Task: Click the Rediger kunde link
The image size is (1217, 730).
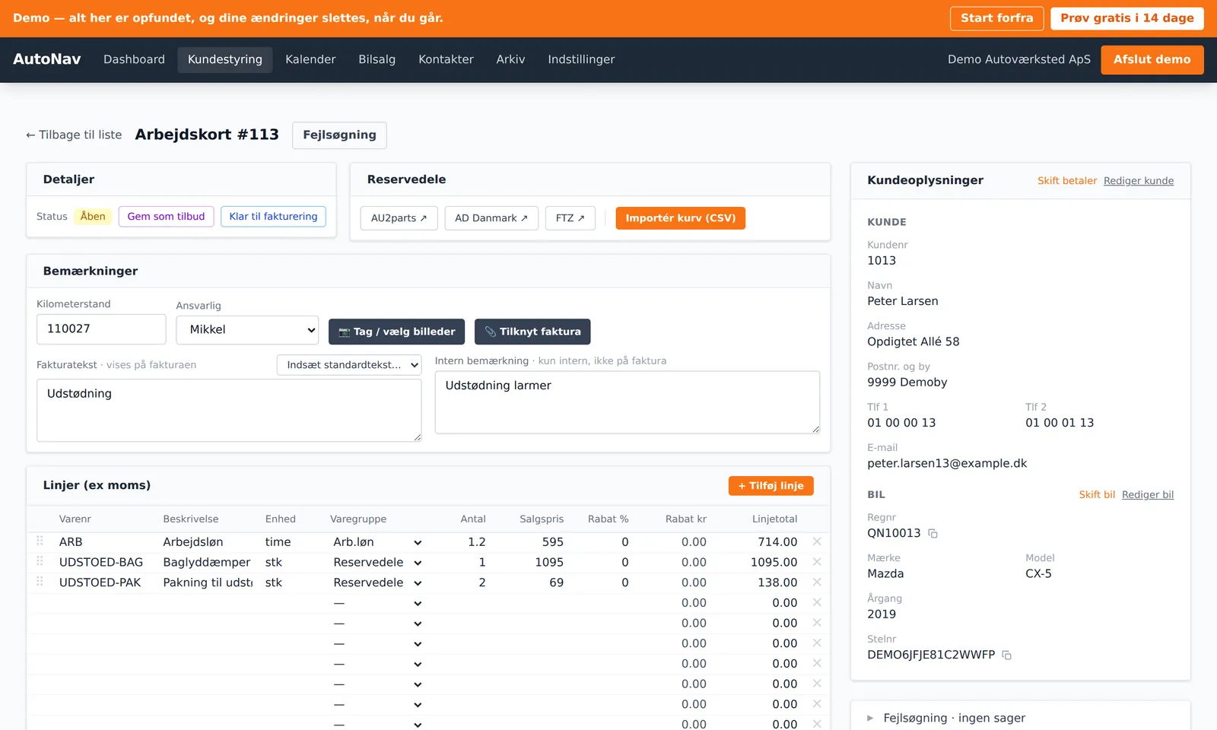Action: [1139, 181]
